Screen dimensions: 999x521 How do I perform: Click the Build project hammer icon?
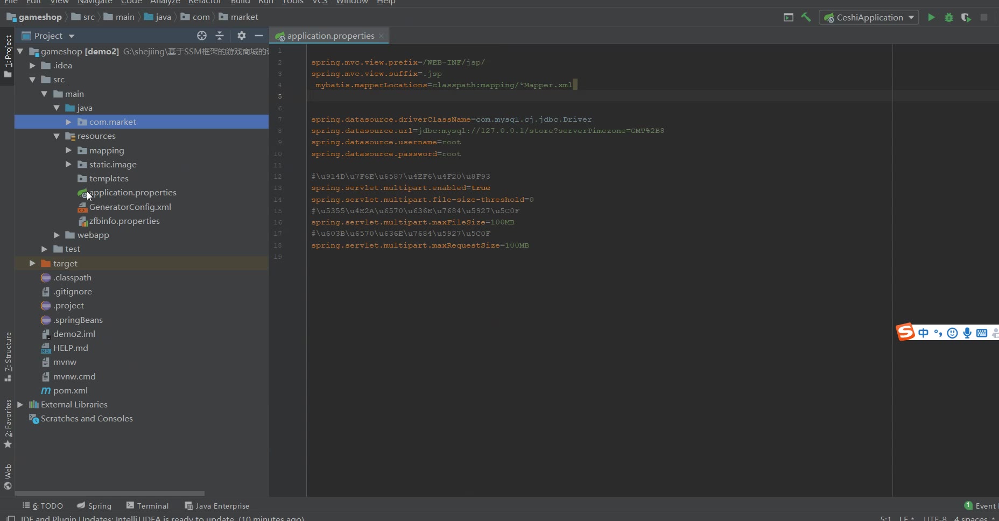coord(806,17)
